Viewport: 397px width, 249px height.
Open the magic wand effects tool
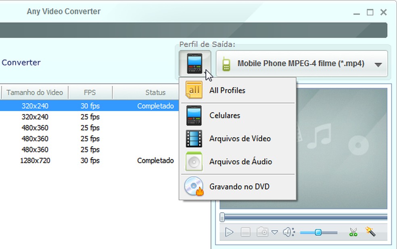coord(370,232)
